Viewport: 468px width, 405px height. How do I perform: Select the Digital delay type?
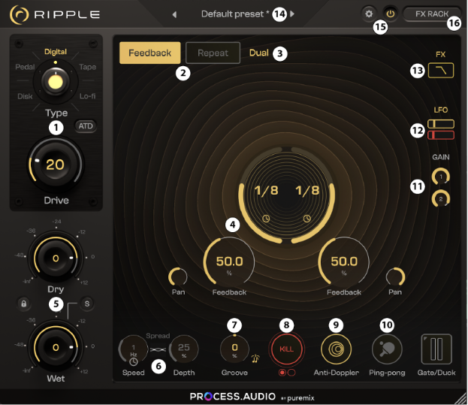click(x=56, y=52)
